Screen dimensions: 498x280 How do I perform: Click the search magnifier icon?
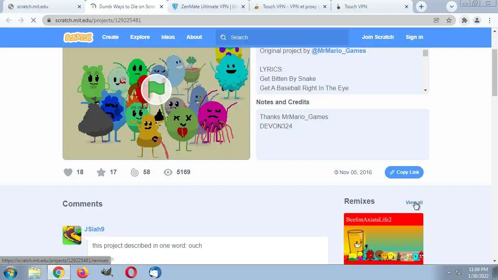pos(223,37)
